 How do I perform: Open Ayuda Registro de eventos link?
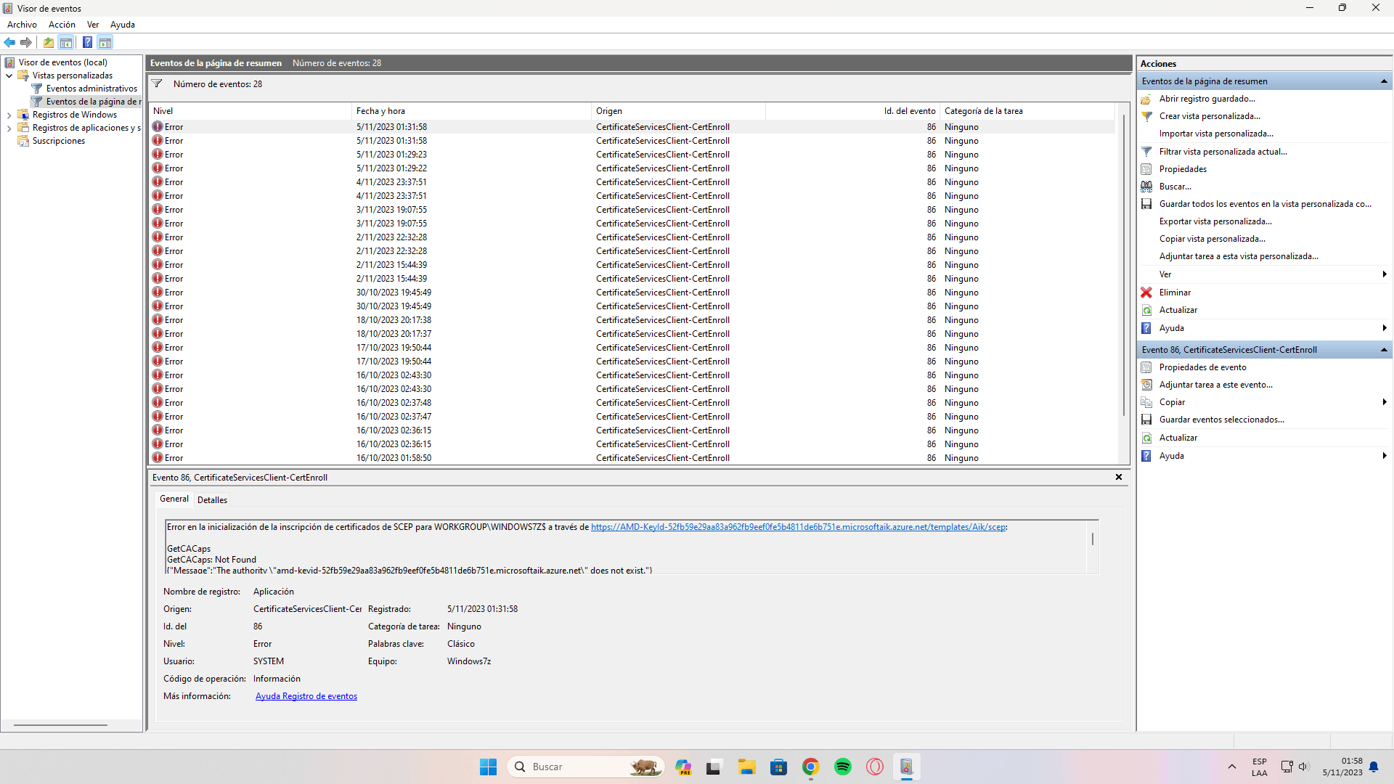(x=306, y=696)
